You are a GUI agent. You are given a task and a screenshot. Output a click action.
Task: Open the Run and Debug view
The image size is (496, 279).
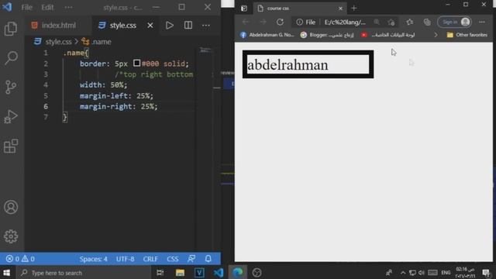(11, 116)
